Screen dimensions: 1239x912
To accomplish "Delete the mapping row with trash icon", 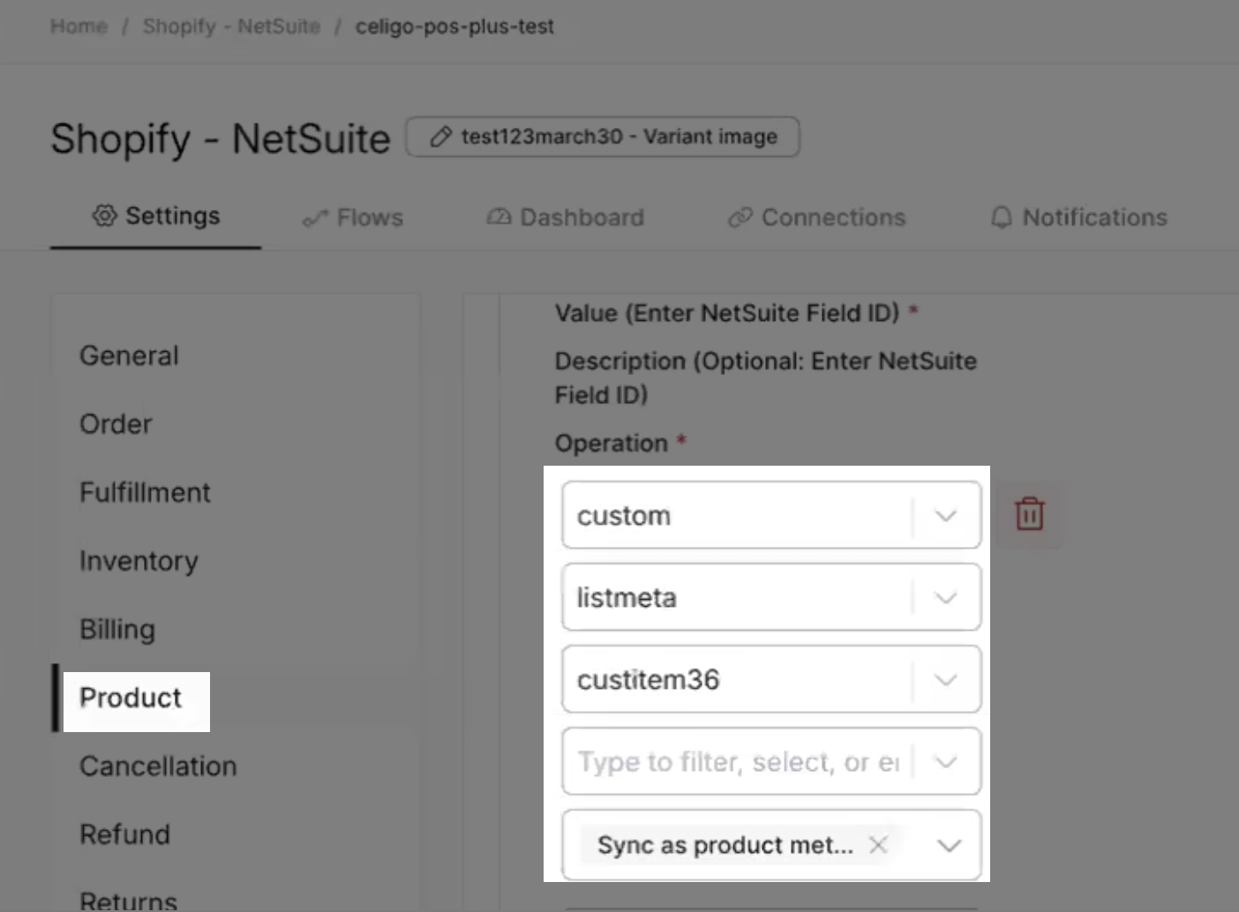I will (1029, 514).
